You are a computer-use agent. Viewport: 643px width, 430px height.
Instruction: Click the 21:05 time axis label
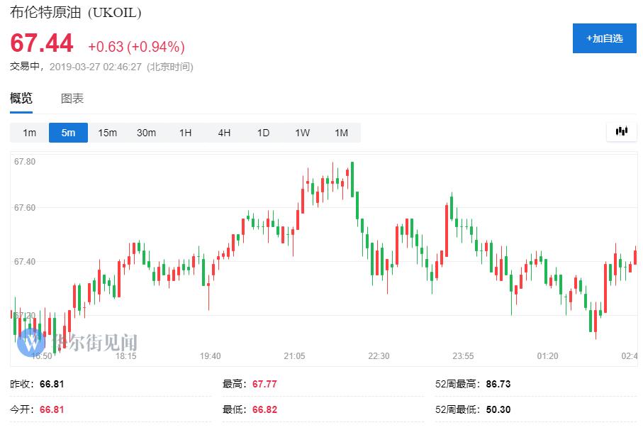tap(294, 355)
